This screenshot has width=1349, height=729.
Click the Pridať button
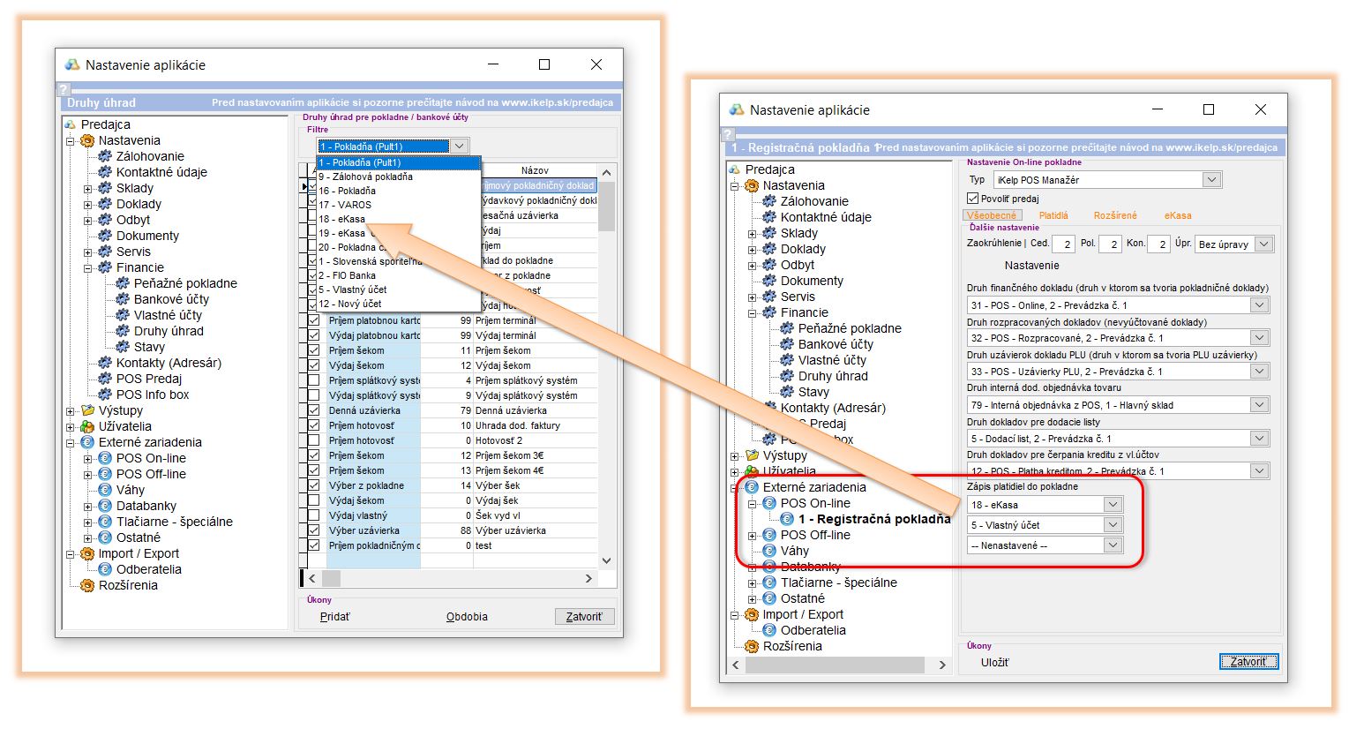[x=334, y=617]
